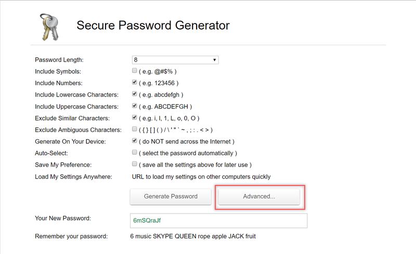The height and width of the screenshot is (254, 416).
Task: Click the Secure Password Generator heading
Action: pyautogui.click(x=153, y=25)
